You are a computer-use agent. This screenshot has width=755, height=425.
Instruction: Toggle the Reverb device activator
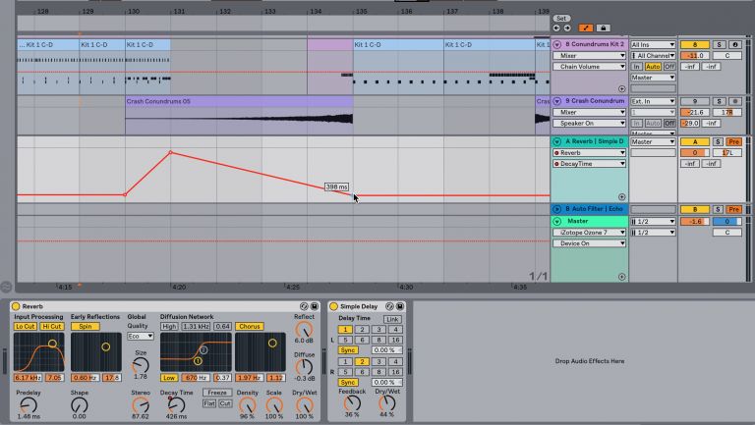tap(16, 306)
